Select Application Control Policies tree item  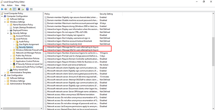28,61
